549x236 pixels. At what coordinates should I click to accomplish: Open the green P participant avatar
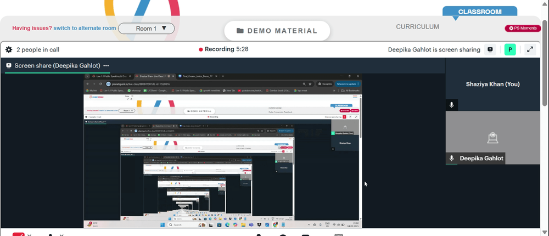[510, 50]
